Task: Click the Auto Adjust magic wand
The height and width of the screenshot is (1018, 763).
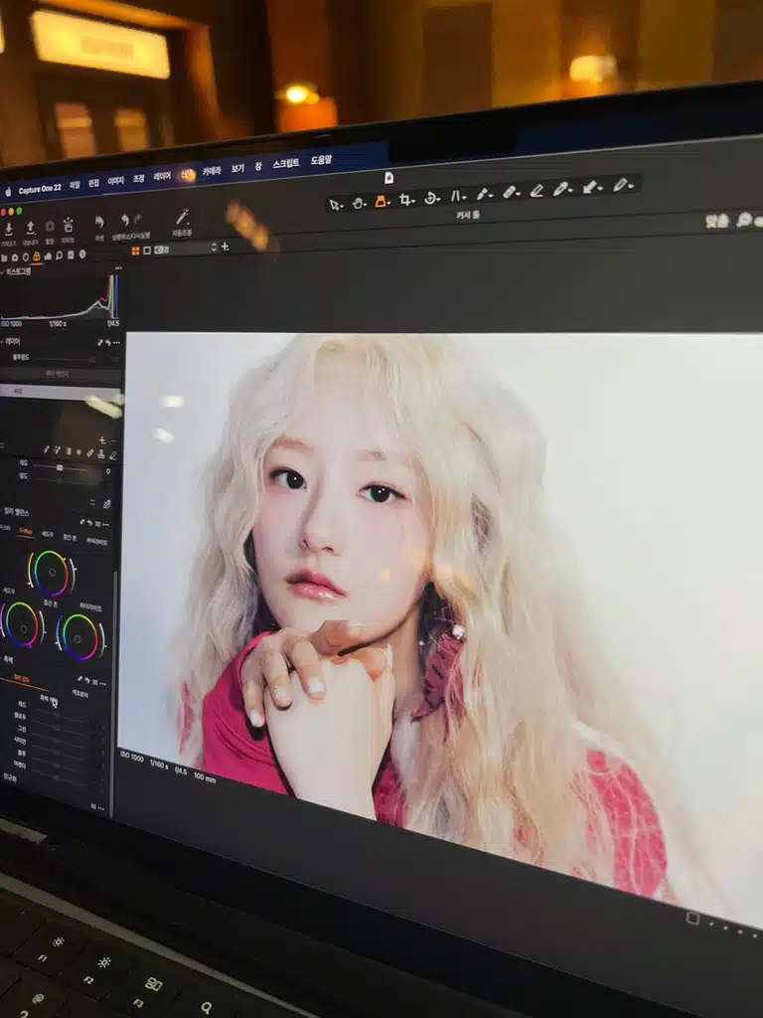Action: (x=183, y=216)
